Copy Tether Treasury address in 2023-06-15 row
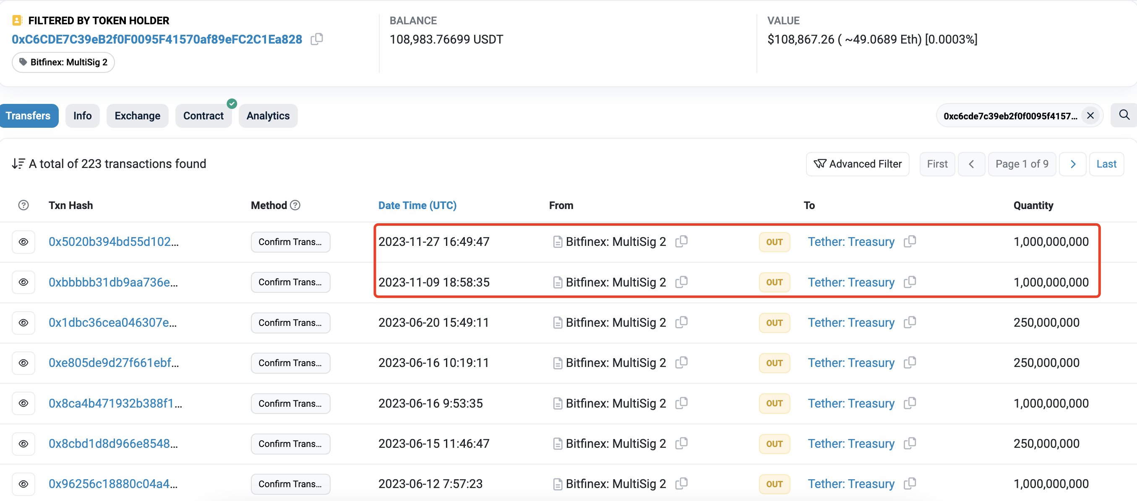This screenshot has height=501, width=1137. click(910, 443)
